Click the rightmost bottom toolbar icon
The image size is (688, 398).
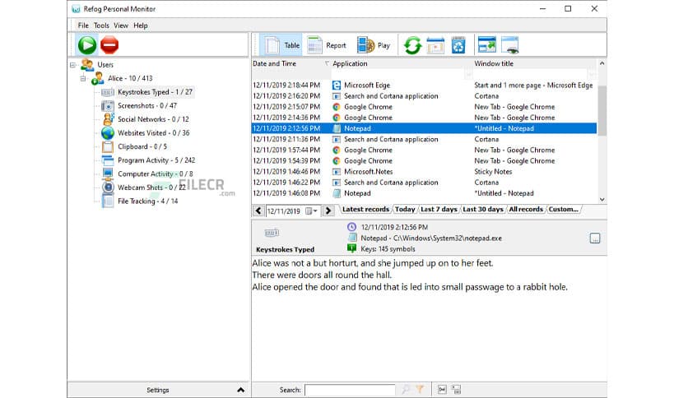click(456, 389)
